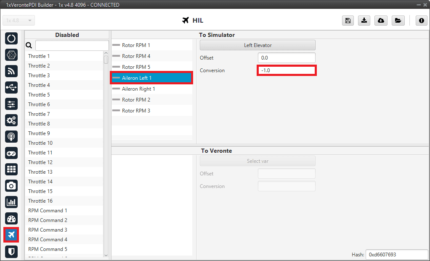Image resolution: width=430 pixels, height=261 pixels.
Task: Click the Left Elevator variable button
Action: click(x=257, y=45)
